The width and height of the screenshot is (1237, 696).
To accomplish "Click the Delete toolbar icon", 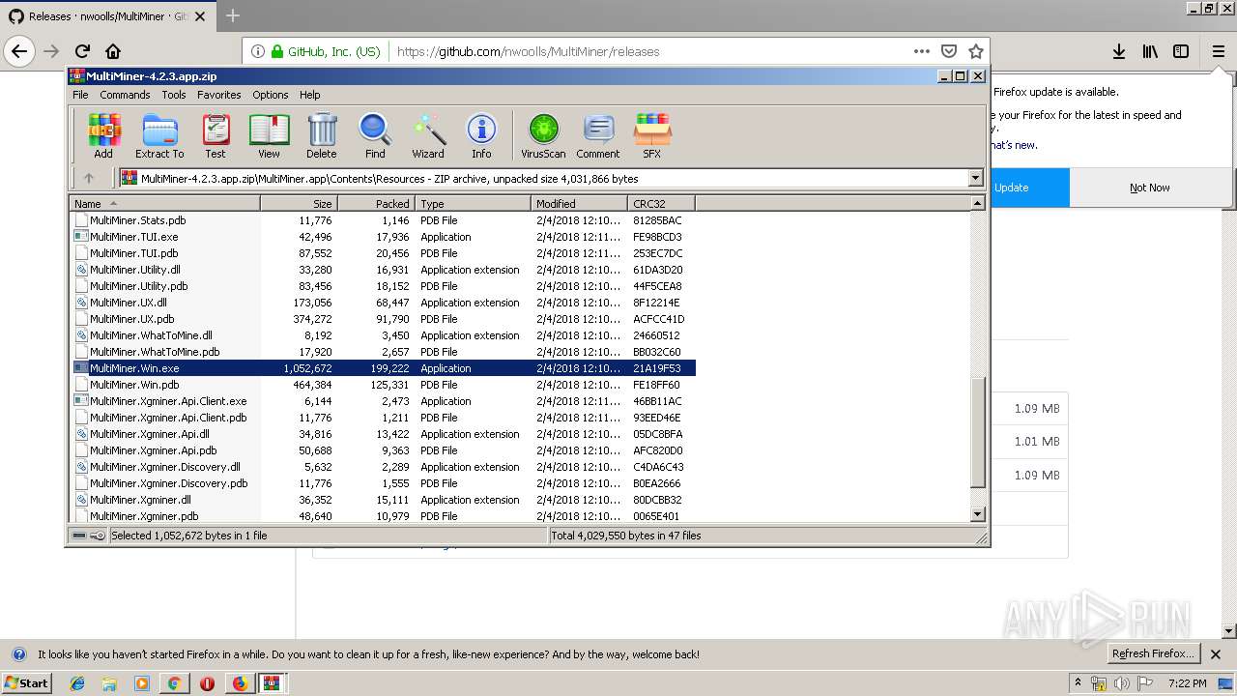I will [x=322, y=135].
